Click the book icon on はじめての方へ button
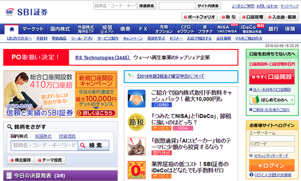301x181 pixels. [255, 99]
